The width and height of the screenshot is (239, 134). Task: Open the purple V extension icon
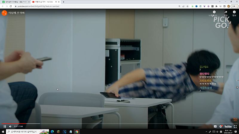[204, 6]
